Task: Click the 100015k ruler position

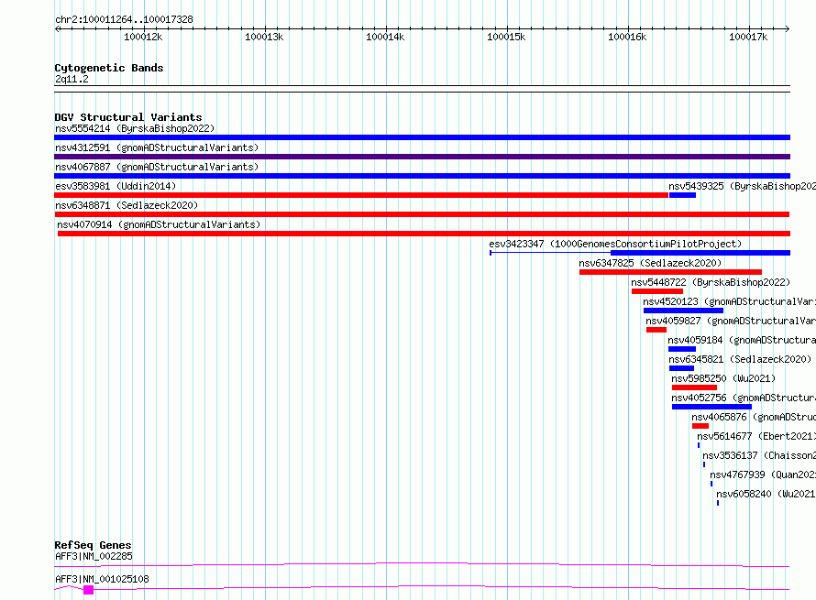Action: tap(506, 37)
